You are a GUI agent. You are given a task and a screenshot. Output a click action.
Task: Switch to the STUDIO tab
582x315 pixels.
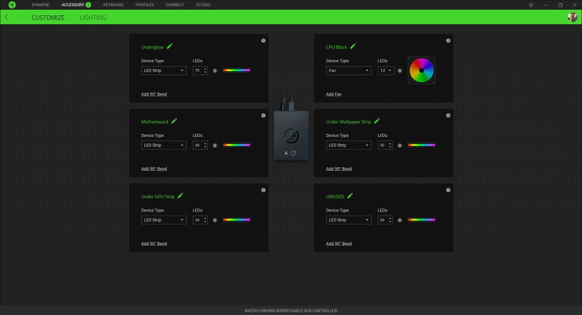[203, 5]
